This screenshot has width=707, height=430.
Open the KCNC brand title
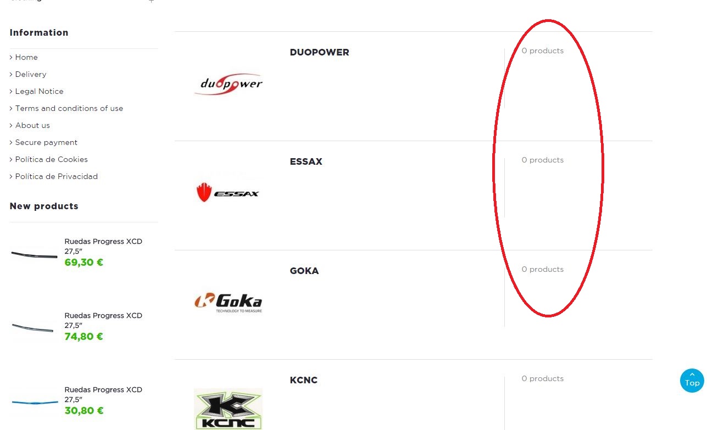[x=303, y=380]
